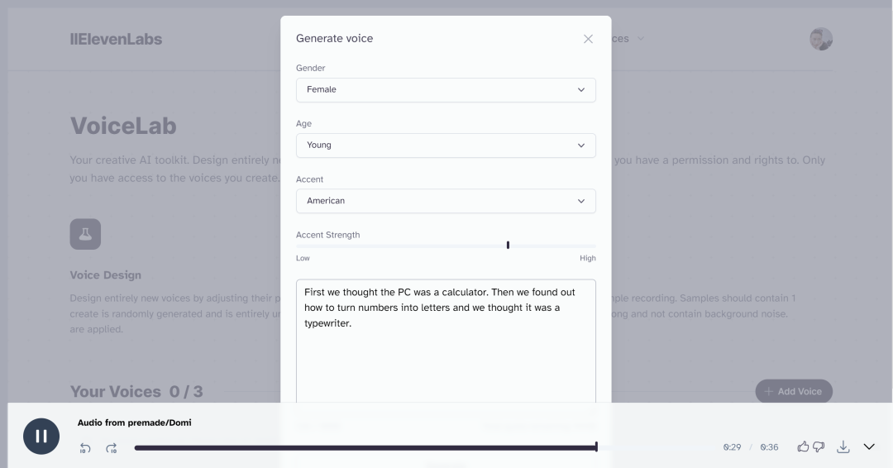Image resolution: width=893 pixels, height=468 pixels.
Task: Rewind audio 10 seconds
Action: [85, 447]
